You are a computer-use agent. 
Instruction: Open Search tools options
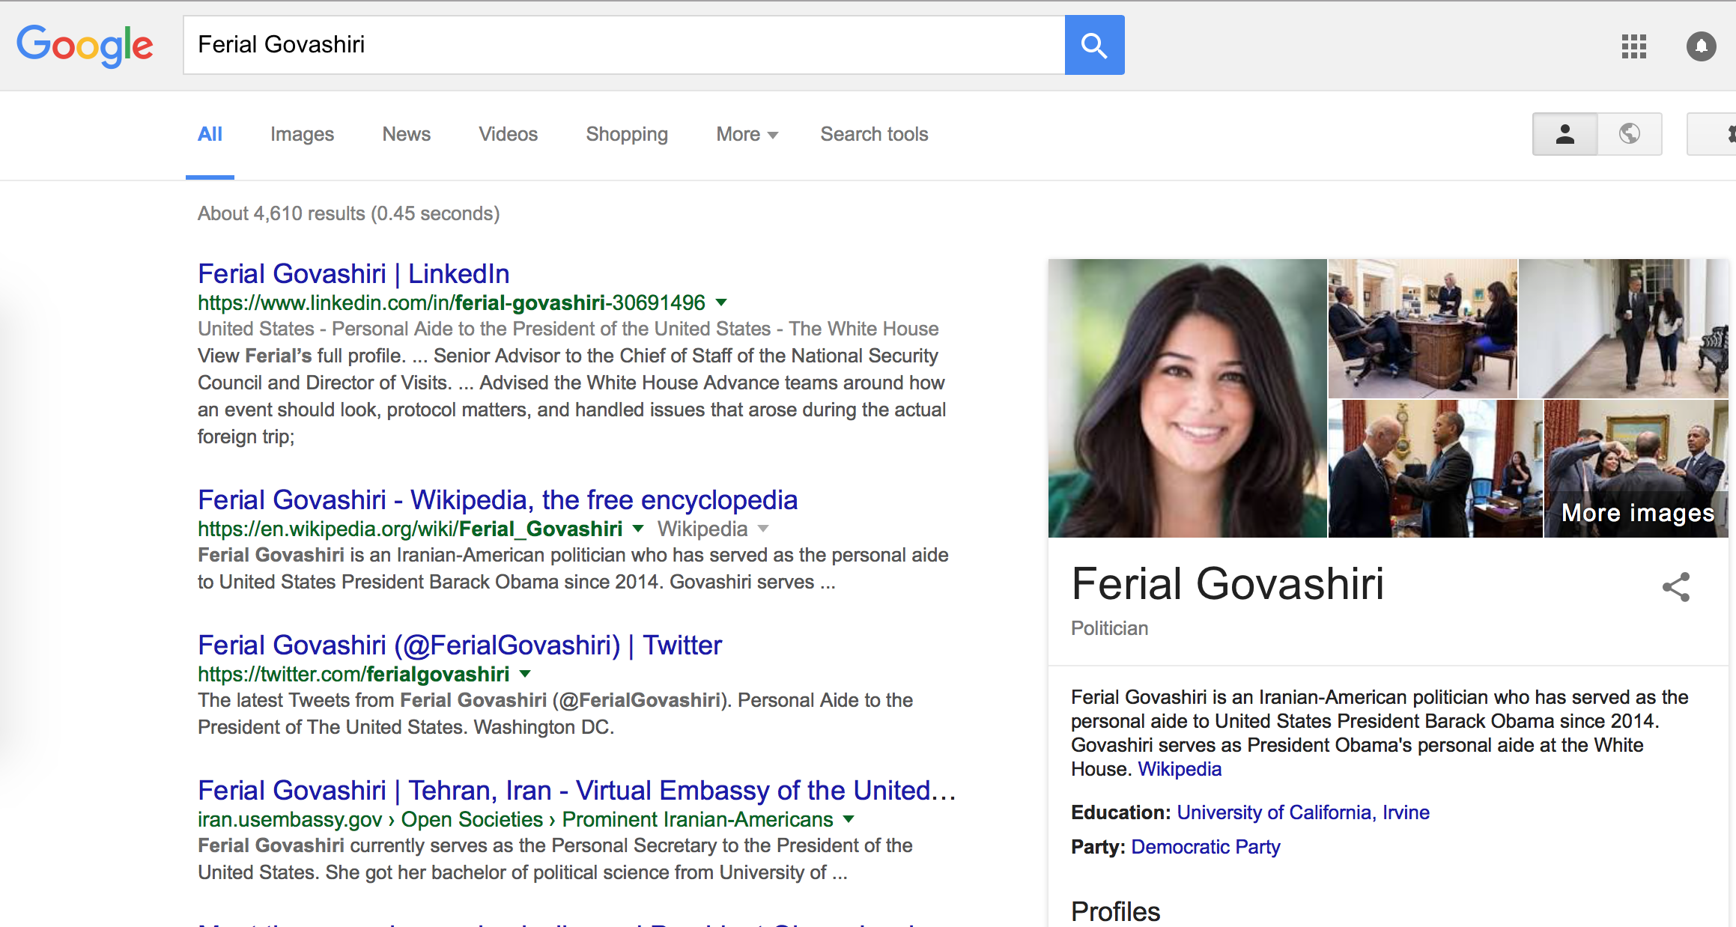pos(874,134)
